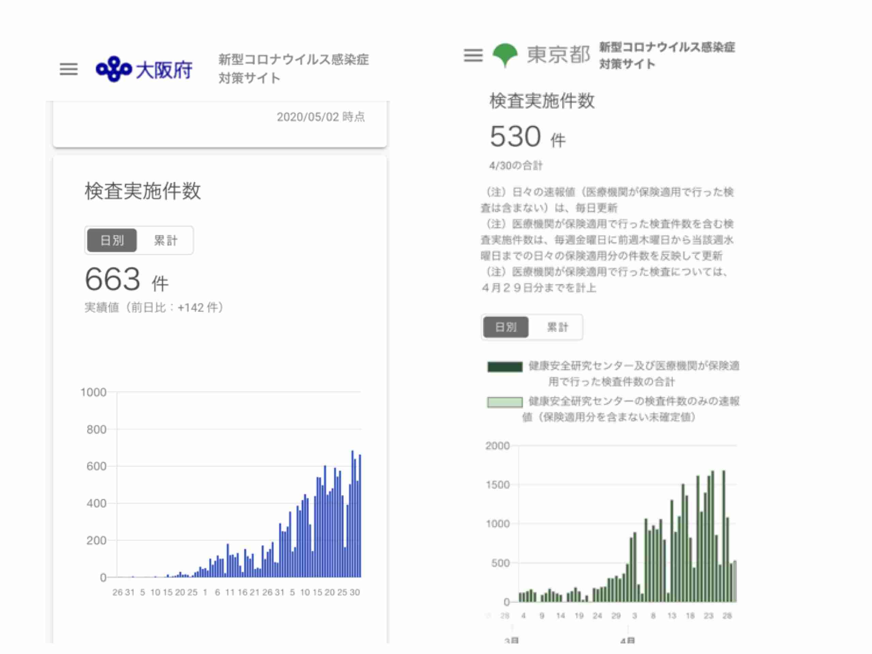Toggle light green legend swatch in Tokyo chart

point(505,402)
